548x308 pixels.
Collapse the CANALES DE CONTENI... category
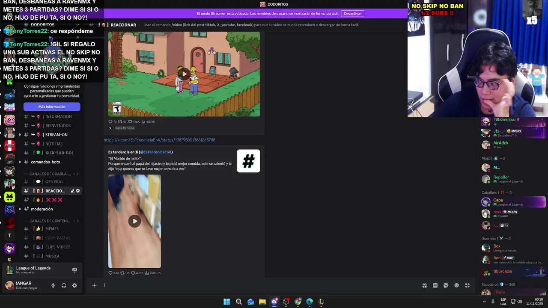click(47, 221)
